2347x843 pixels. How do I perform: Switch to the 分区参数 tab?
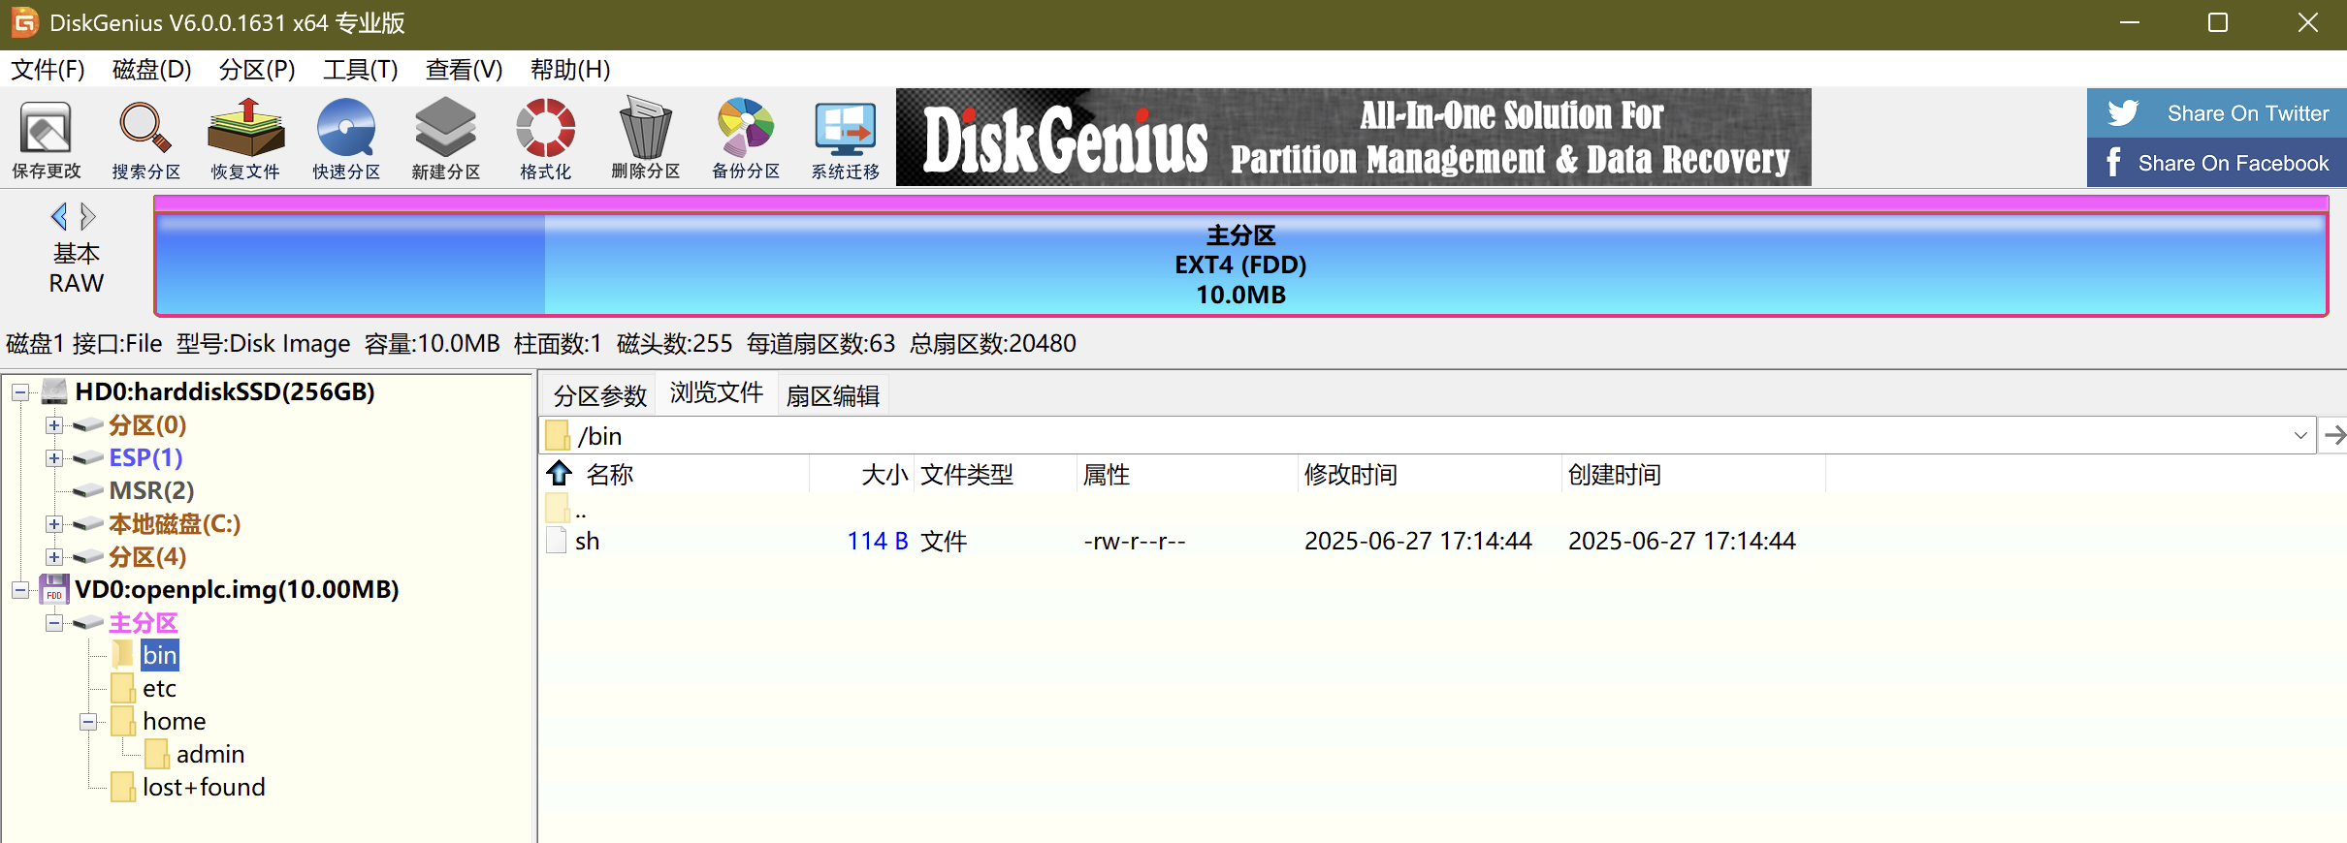click(599, 395)
